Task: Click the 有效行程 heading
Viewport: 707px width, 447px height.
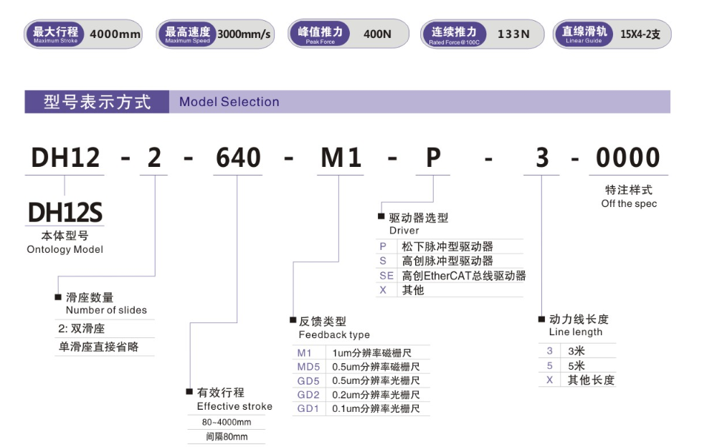Action: pos(221,393)
